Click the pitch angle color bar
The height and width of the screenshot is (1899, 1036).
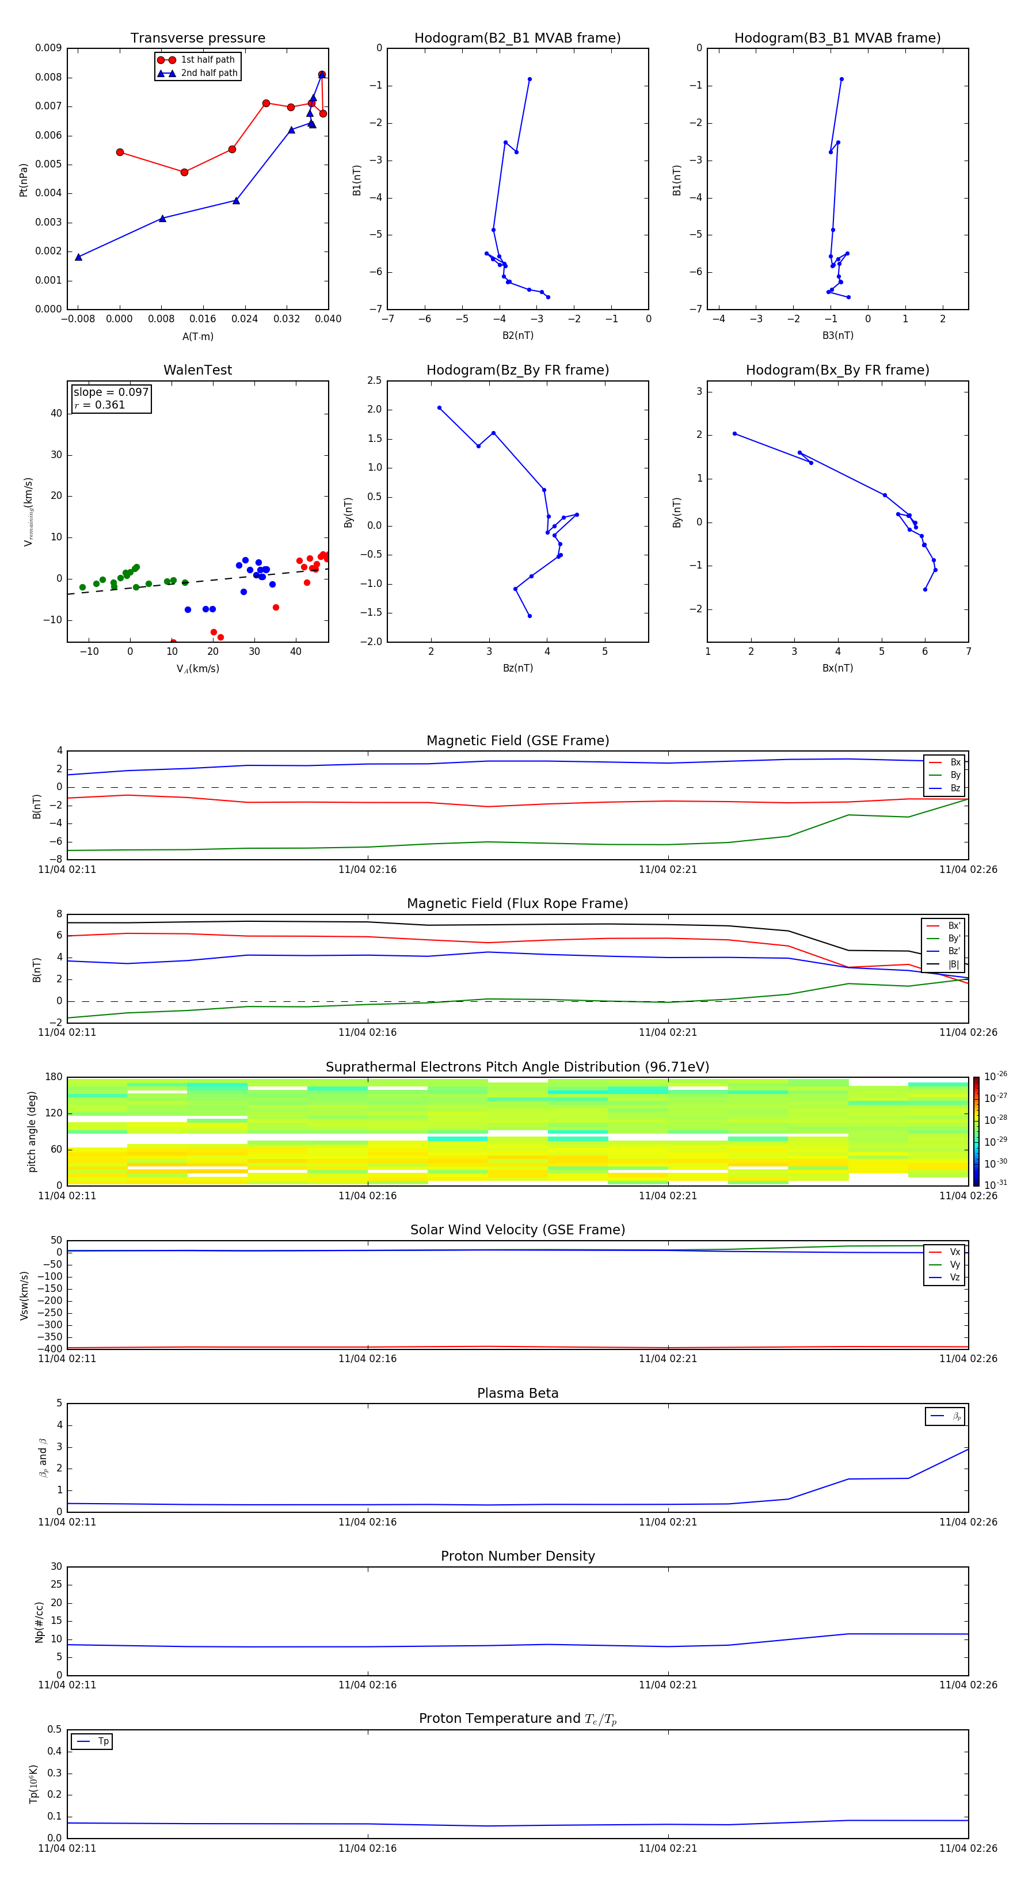tap(976, 1131)
